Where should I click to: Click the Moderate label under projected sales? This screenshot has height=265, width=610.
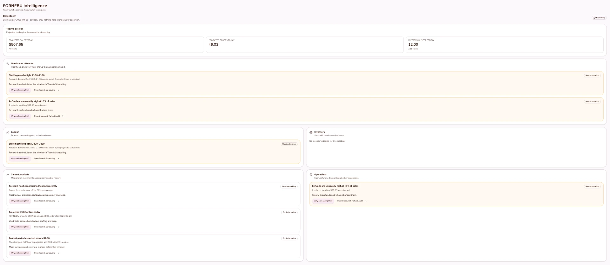pos(13,49)
